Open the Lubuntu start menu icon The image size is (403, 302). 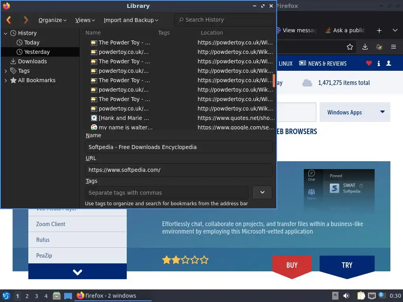[x=6, y=296]
